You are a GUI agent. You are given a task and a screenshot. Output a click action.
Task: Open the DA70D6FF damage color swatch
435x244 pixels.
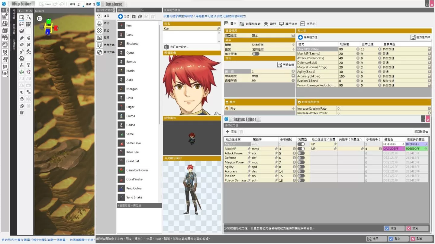(x=394, y=149)
